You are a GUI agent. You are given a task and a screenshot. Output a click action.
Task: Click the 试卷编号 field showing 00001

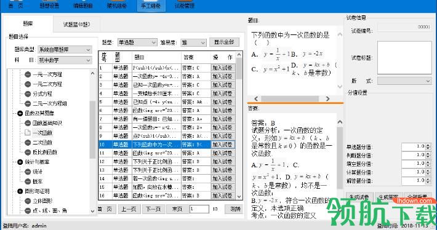pyautogui.click(x=404, y=27)
